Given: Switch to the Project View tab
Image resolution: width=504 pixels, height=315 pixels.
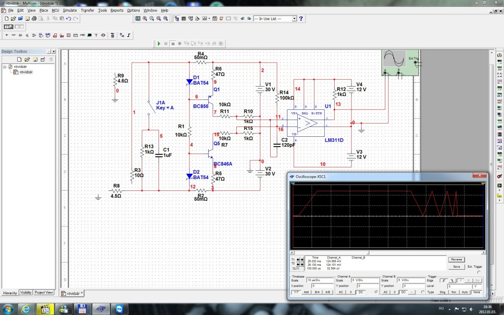Looking at the screenshot, I should [44, 292].
